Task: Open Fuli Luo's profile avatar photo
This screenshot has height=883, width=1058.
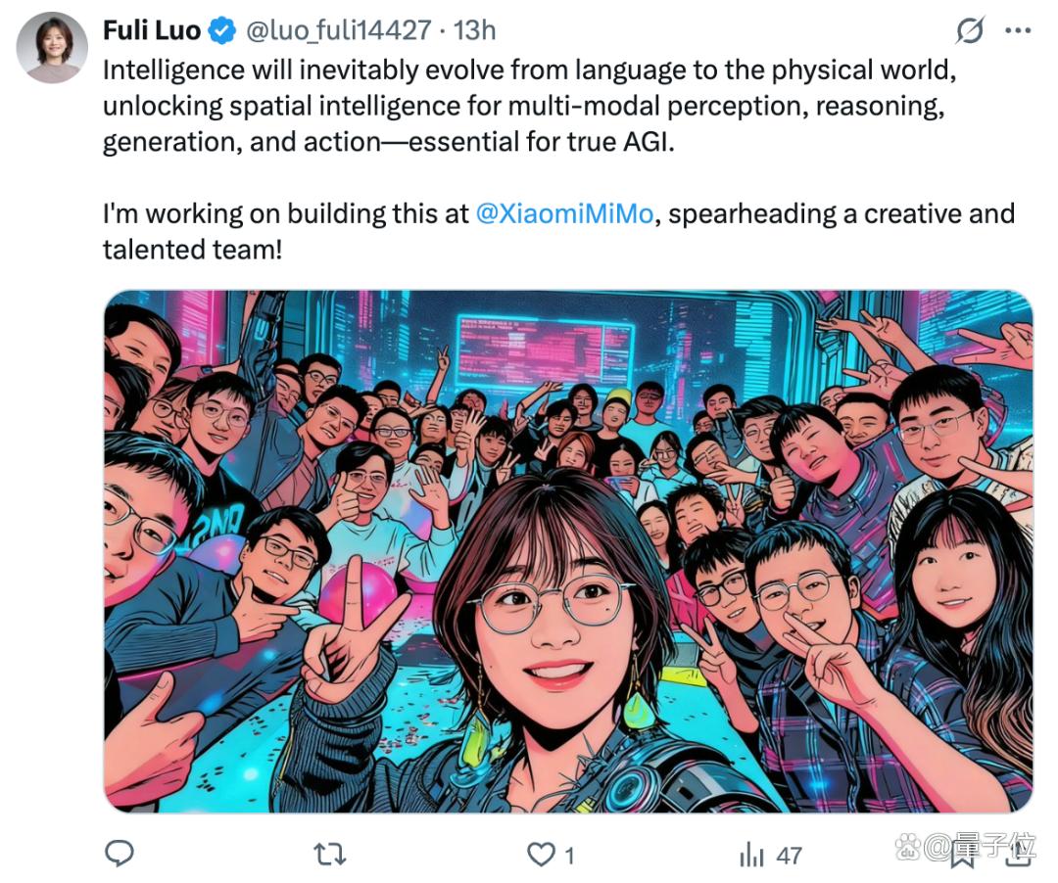Action: [x=51, y=48]
